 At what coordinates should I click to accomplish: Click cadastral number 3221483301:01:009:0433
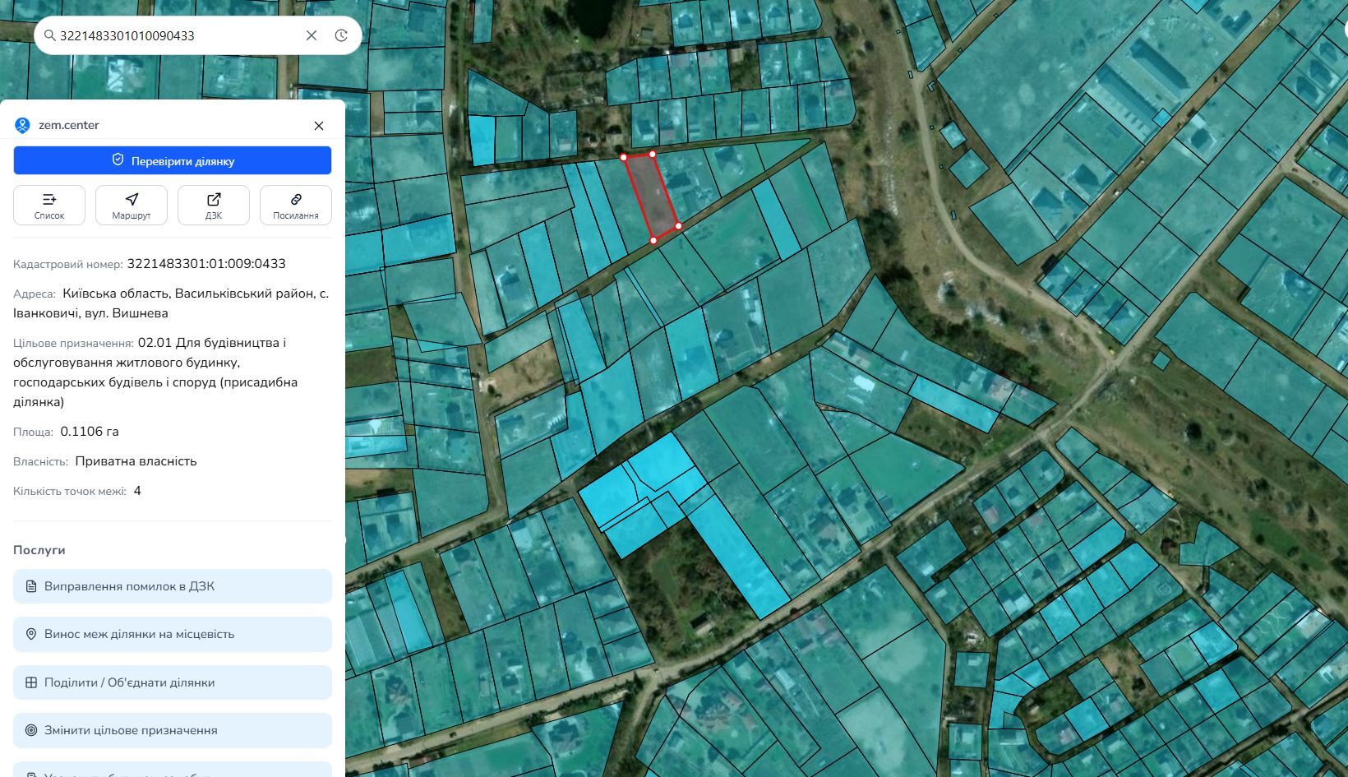coord(206,264)
